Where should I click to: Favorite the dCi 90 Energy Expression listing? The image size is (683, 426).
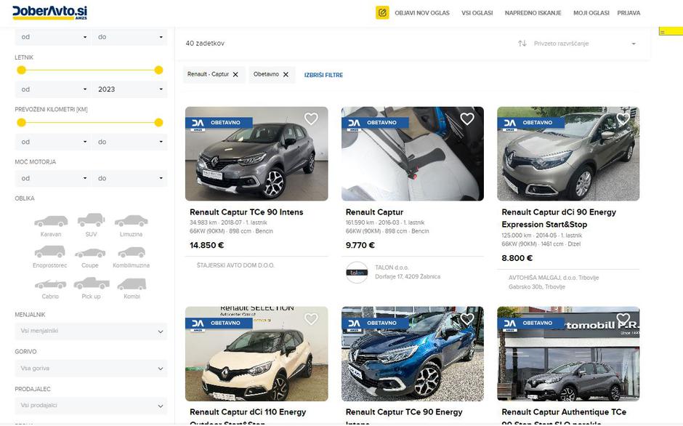(623, 118)
